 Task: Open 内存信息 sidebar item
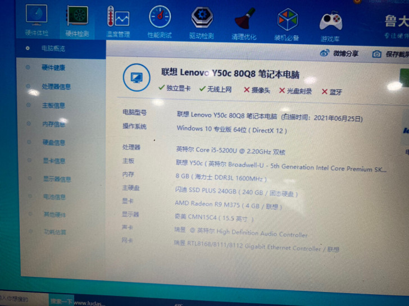[x=54, y=124]
